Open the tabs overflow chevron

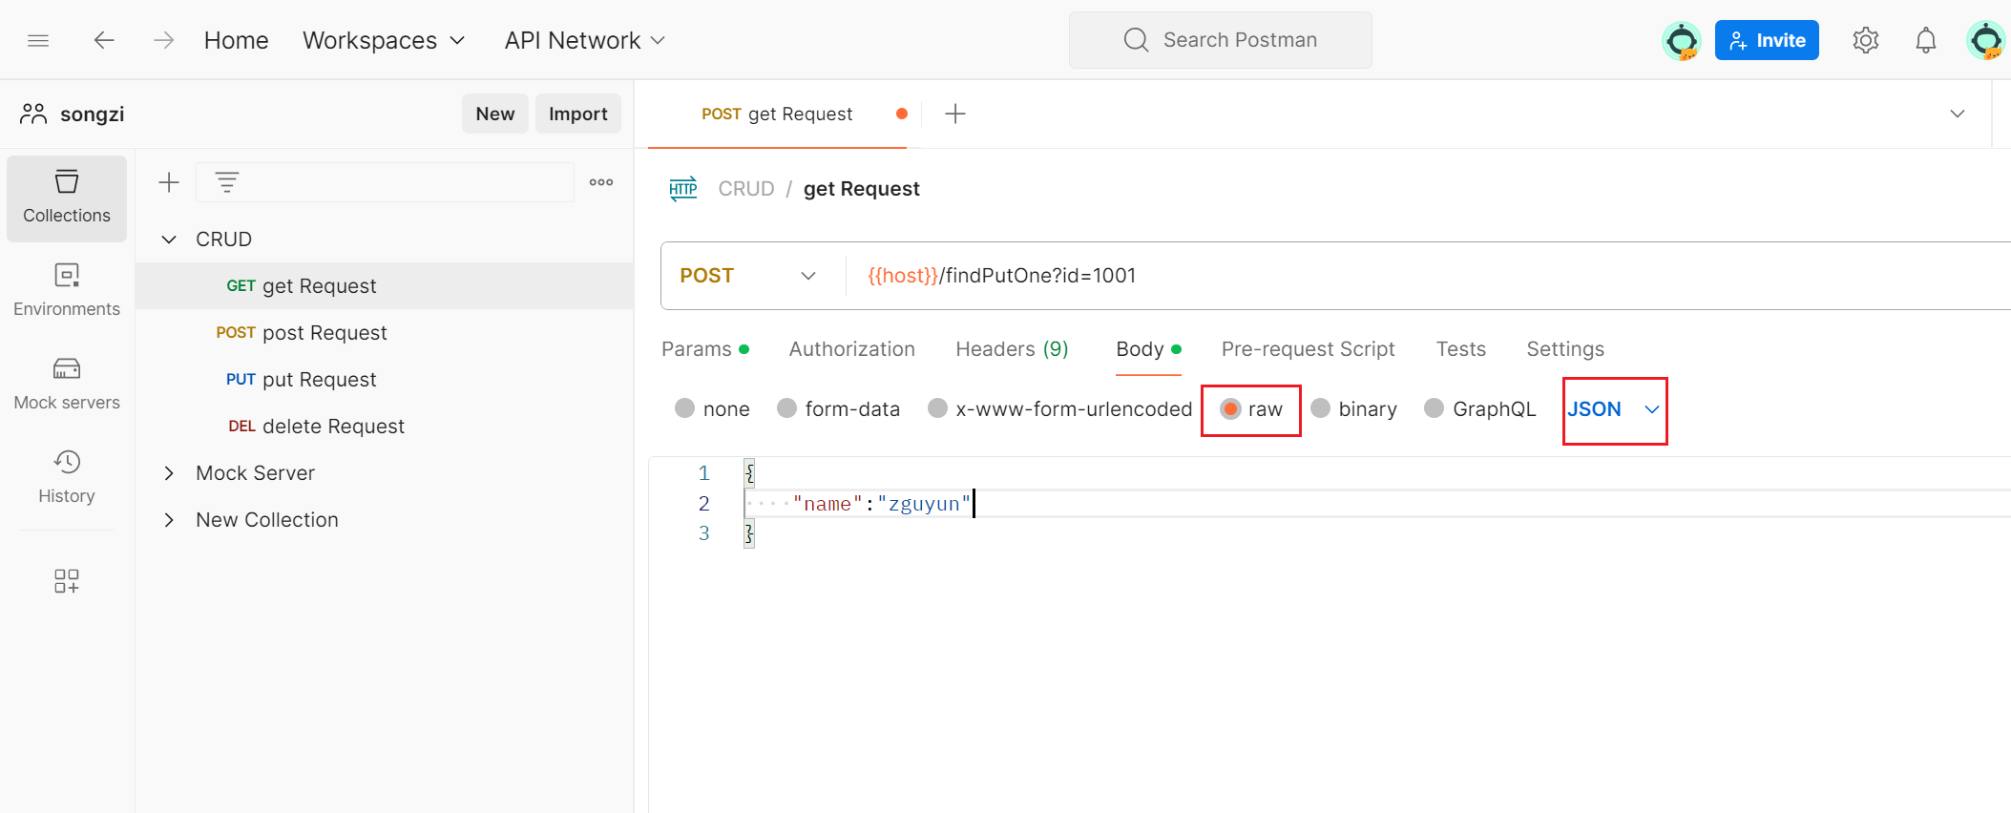coord(1958,114)
